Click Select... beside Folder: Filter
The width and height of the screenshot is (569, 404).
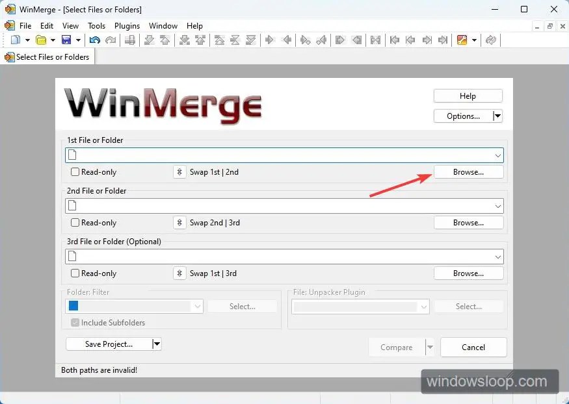click(x=243, y=307)
